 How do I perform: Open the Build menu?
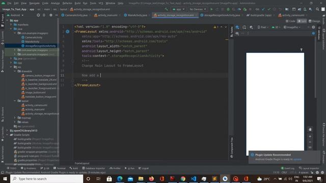tap(77, 3)
